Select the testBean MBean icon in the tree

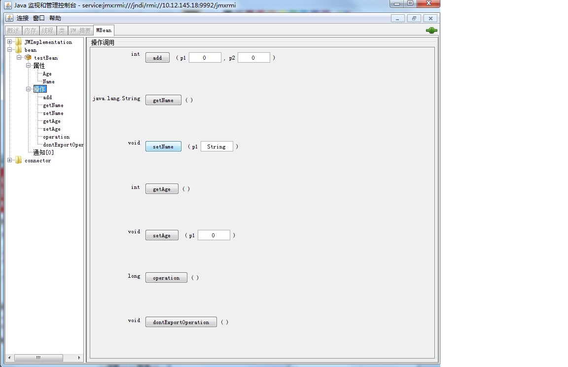click(x=27, y=58)
